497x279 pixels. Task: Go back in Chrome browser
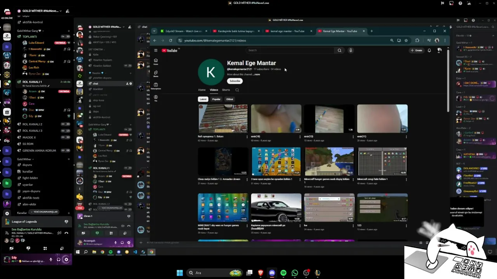point(155,40)
